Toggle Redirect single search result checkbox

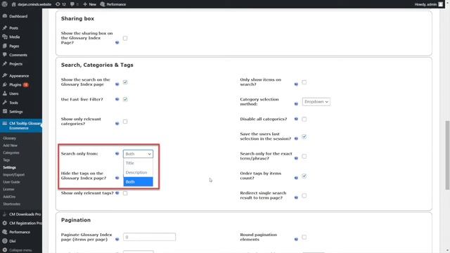[x=304, y=195]
